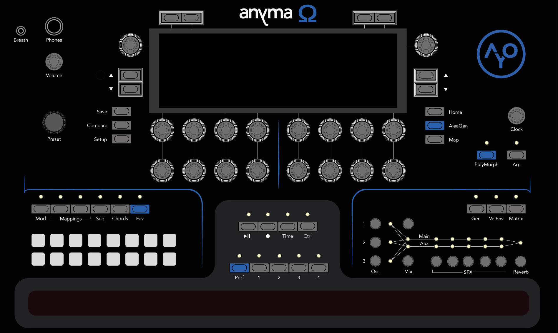Click the upper Mix knob

coord(408,224)
